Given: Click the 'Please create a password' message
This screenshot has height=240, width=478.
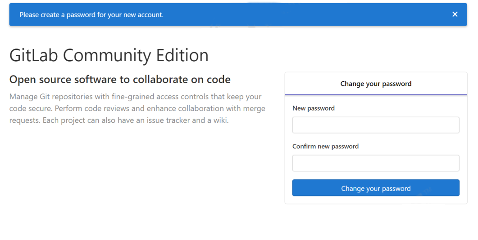Looking at the screenshot, I should (x=91, y=14).
